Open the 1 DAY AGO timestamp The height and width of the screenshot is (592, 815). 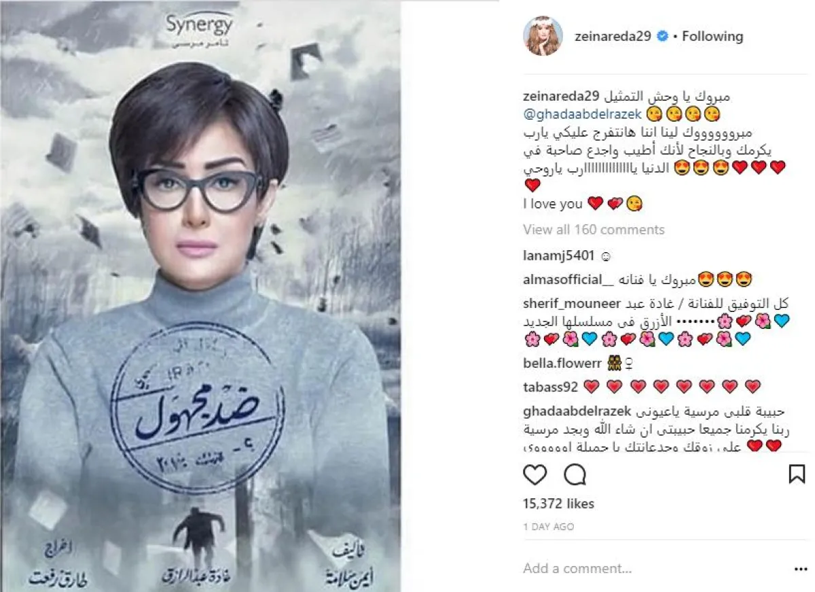coord(549,527)
